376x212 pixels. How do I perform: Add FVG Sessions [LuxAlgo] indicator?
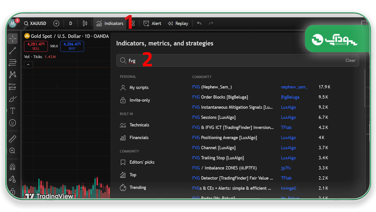tap(214, 117)
